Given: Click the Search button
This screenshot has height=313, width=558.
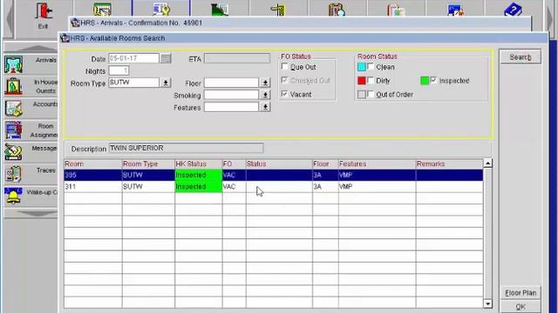Looking at the screenshot, I should (521, 57).
